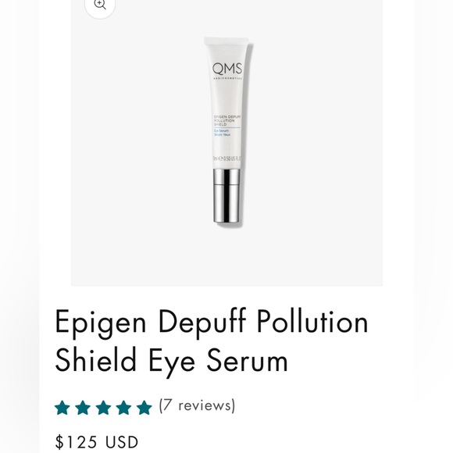
Task: Click the second teal rating star
Action: (x=83, y=408)
